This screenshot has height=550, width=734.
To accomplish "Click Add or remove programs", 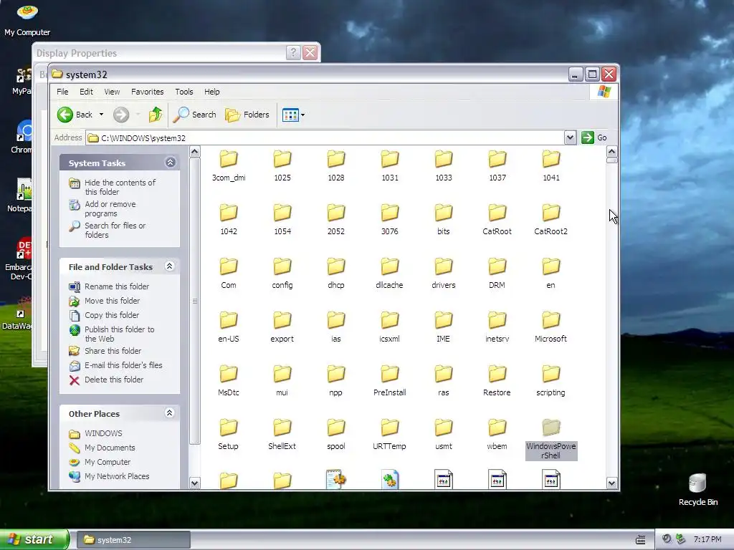I will point(110,208).
